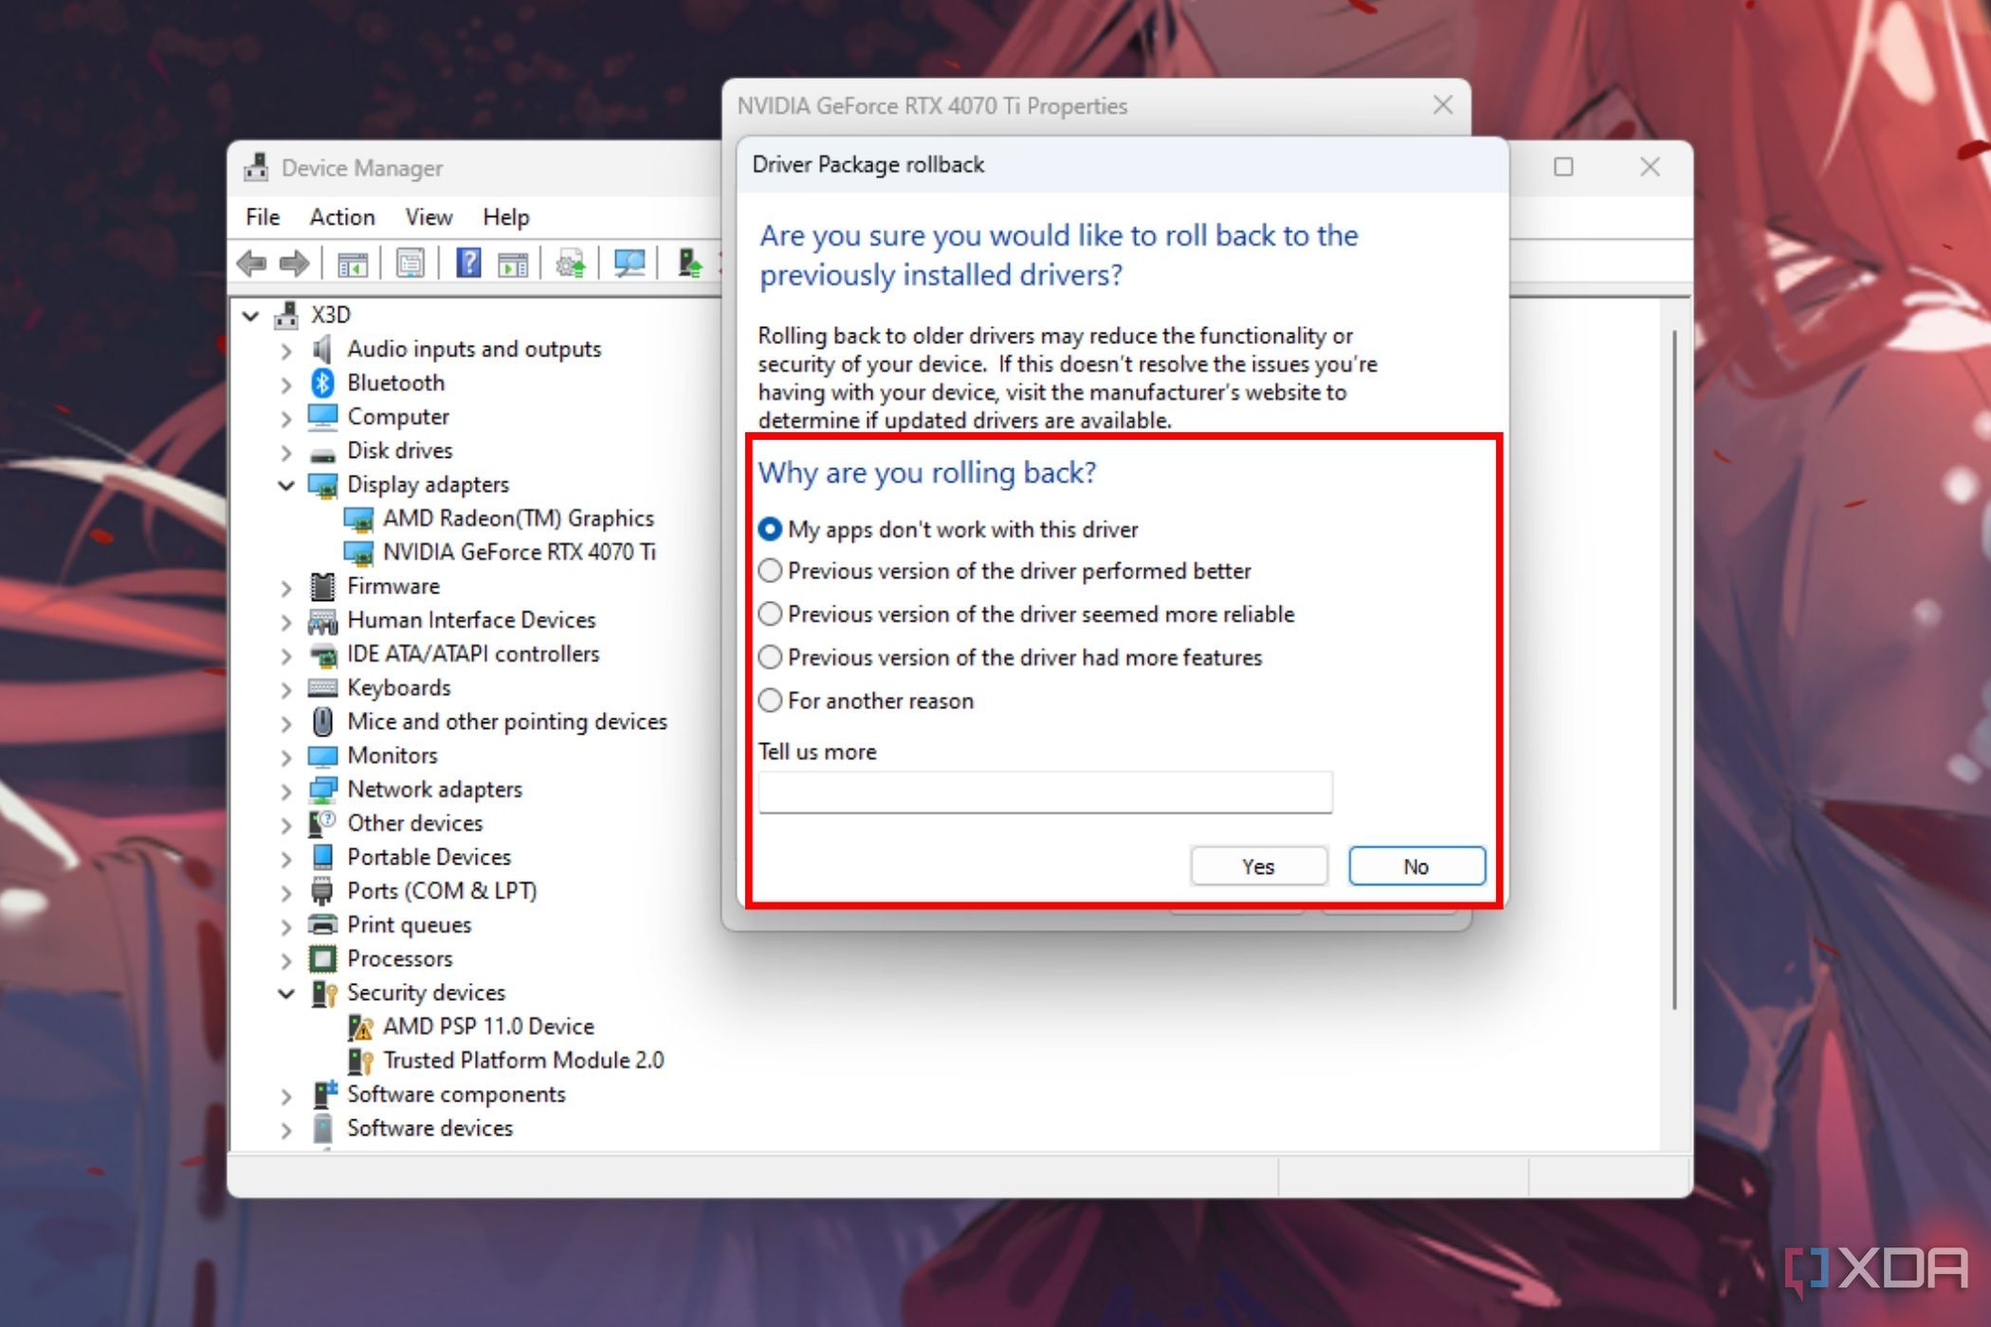Maximize the Device Manager window
Screen dimensions: 1991x1327
coord(1563,167)
